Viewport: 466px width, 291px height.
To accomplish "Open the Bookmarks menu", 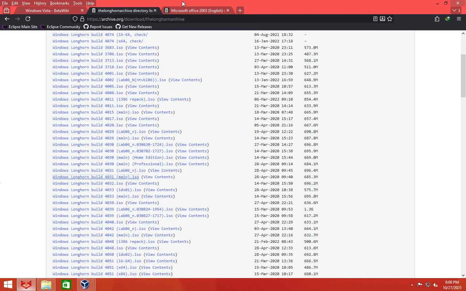I will tap(60, 3).
